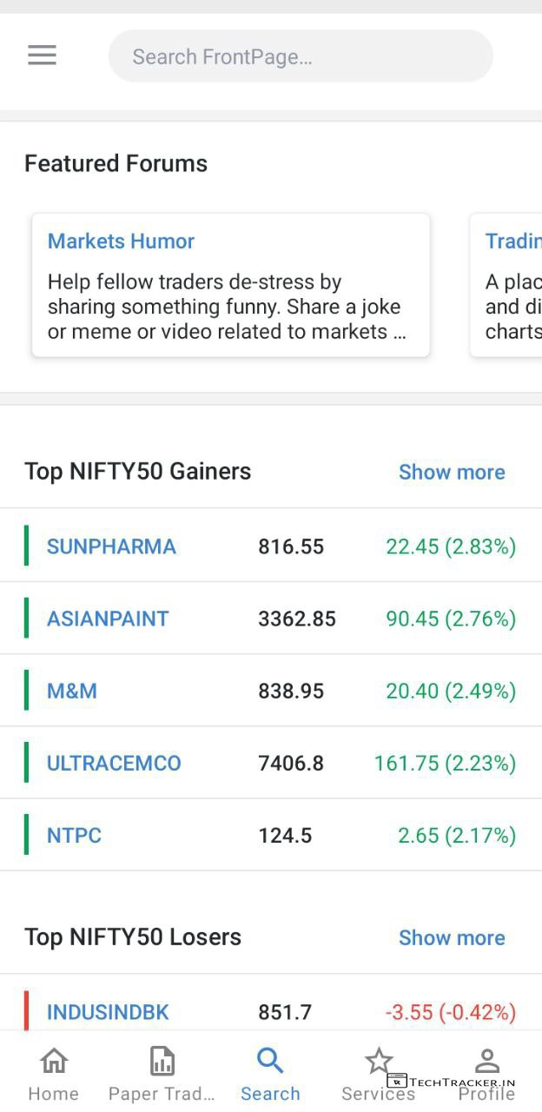Screen dimensions: 542x1112
Task: Open the NTPC stock link
Action: (x=74, y=836)
